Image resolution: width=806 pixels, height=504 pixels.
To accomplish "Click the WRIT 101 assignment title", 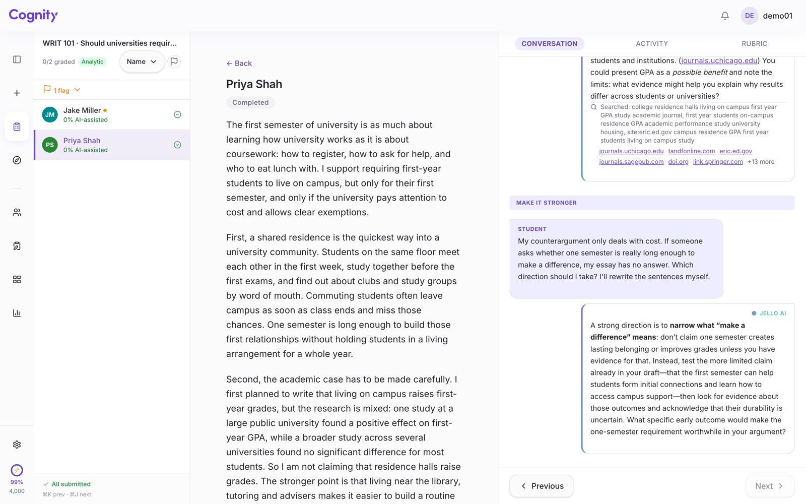I will [x=110, y=43].
